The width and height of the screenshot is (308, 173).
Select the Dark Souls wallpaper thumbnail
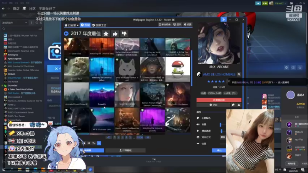[x=76, y=47]
